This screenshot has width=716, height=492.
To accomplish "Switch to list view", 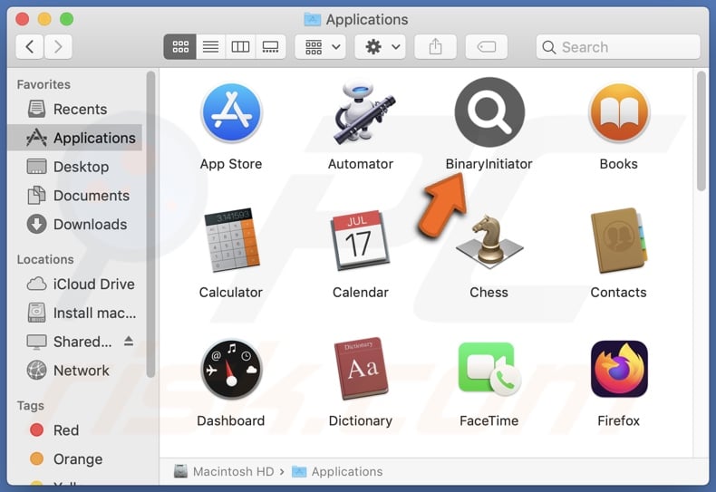I will click(210, 46).
